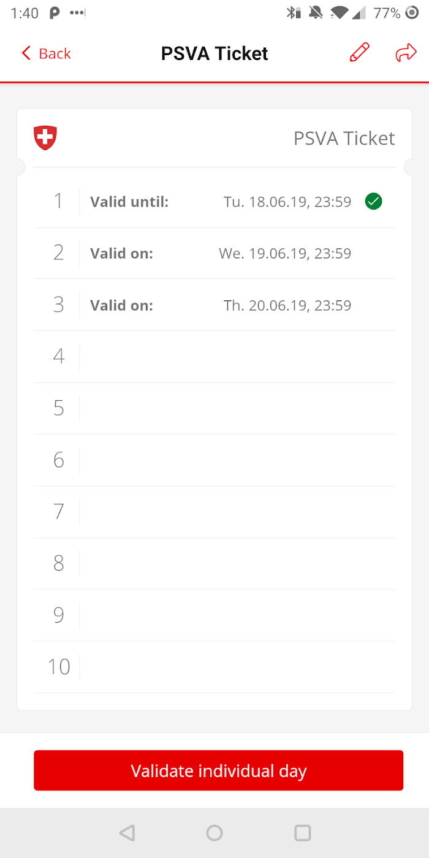Tap the Swiss shield logo

(45, 138)
